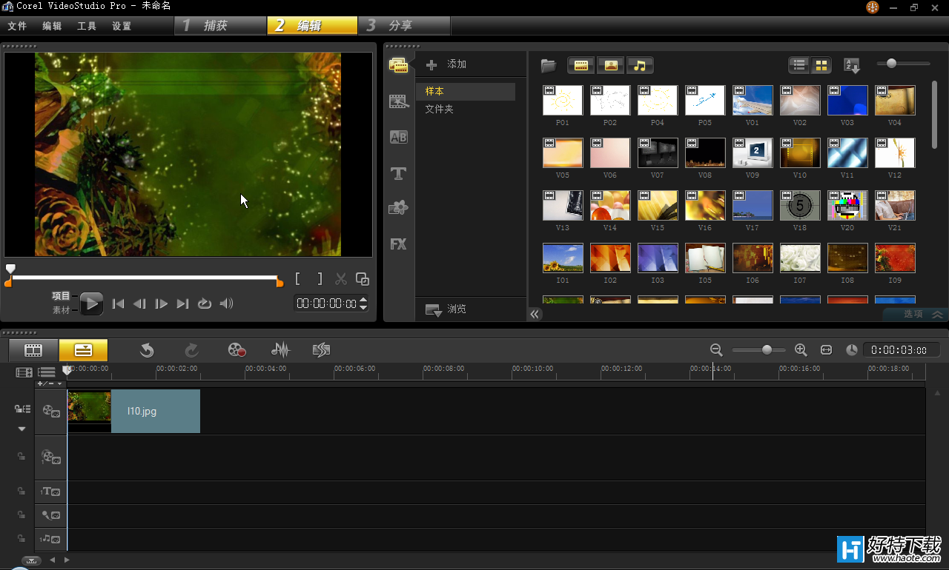The image size is (949, 570).
Task: Open the Instant Project icon
Action: click(x=321, y=350)
